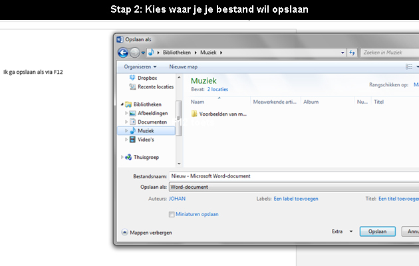Screen dimensions: 419x266
Task: Open the 2 locaties link
Action: (217, 89)
